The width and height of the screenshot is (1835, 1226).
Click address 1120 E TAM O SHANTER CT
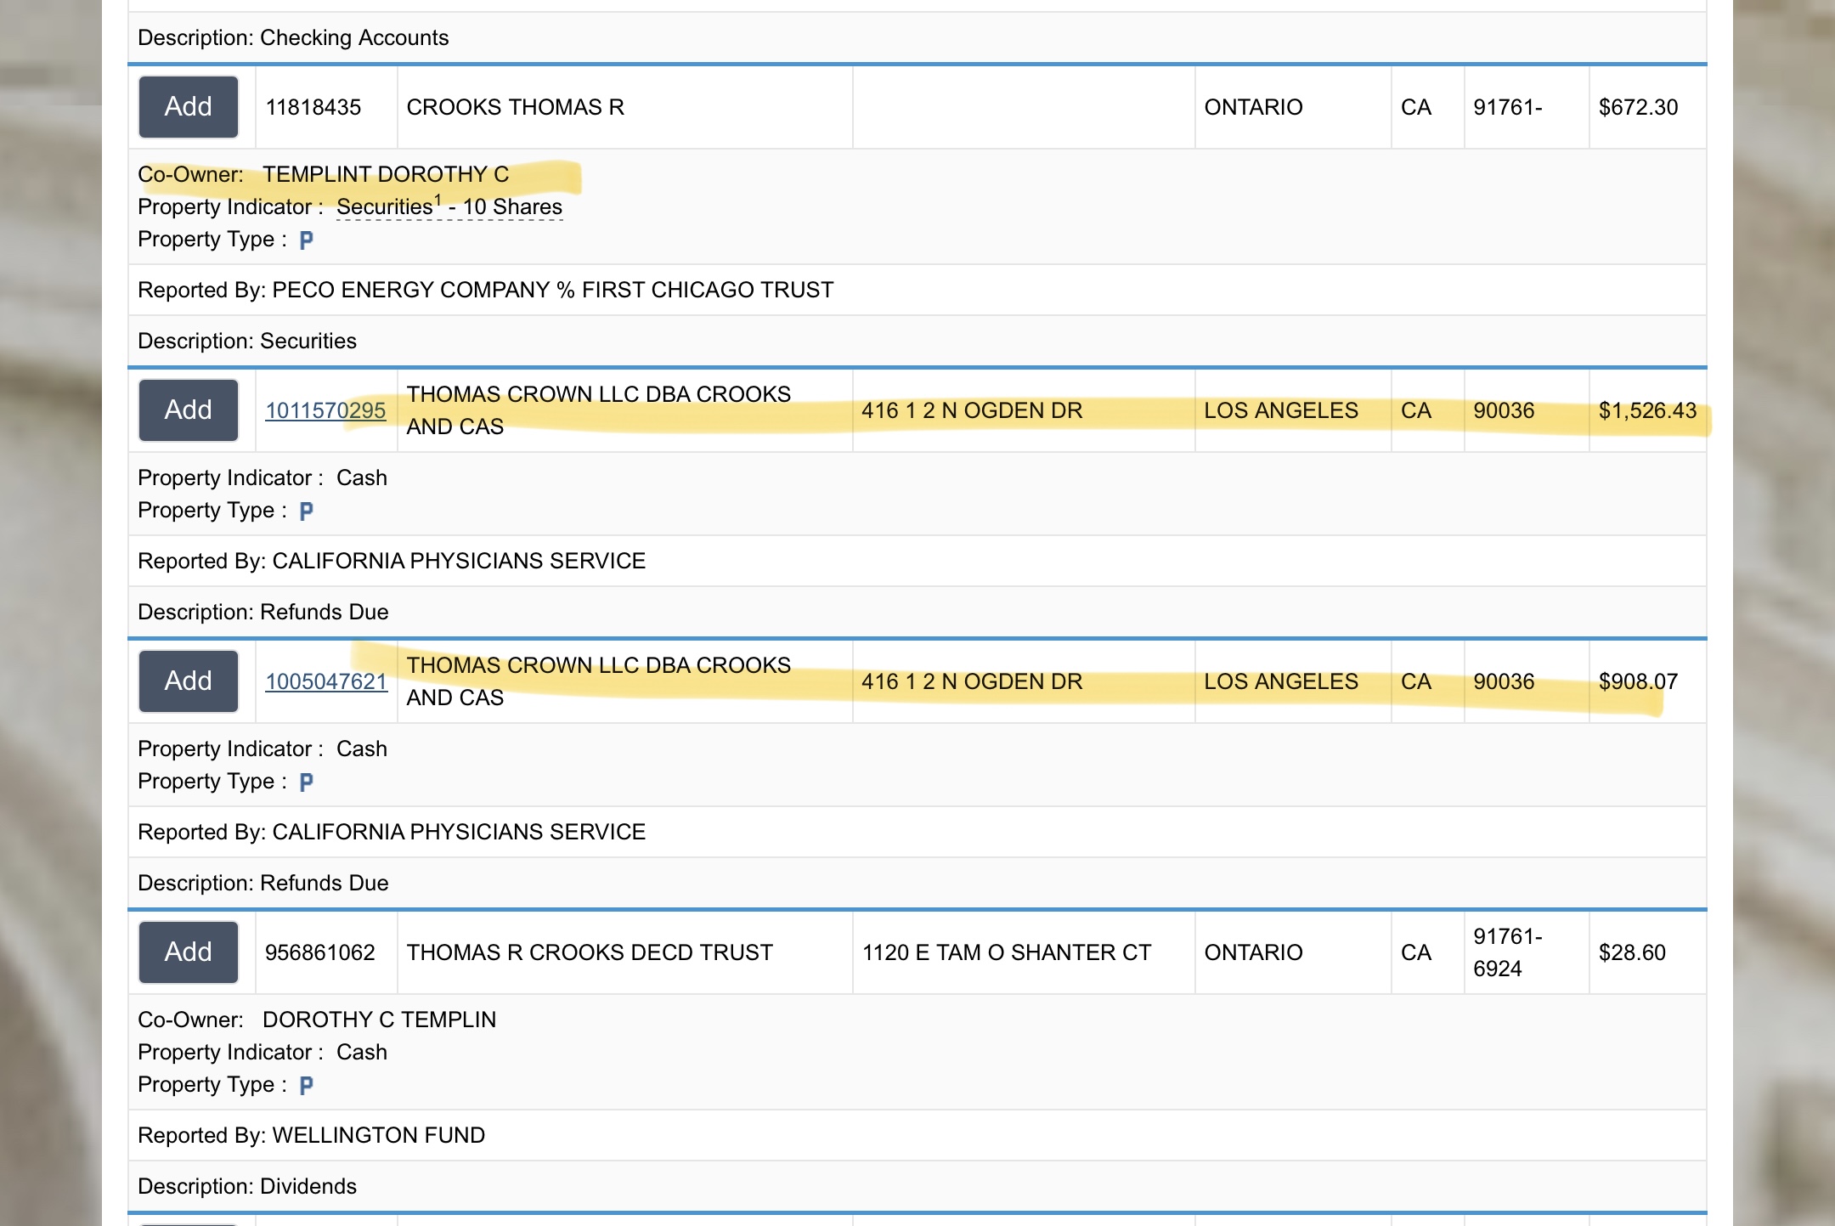point(1007,952)
